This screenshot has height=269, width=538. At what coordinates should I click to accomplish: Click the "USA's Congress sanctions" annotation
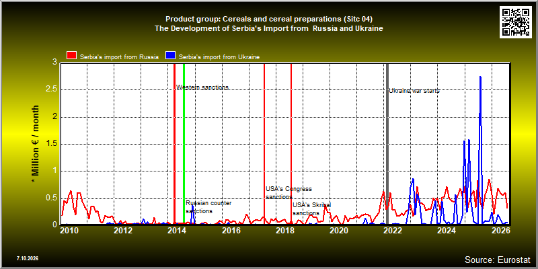pyautogui.click(x=289, y=193)
